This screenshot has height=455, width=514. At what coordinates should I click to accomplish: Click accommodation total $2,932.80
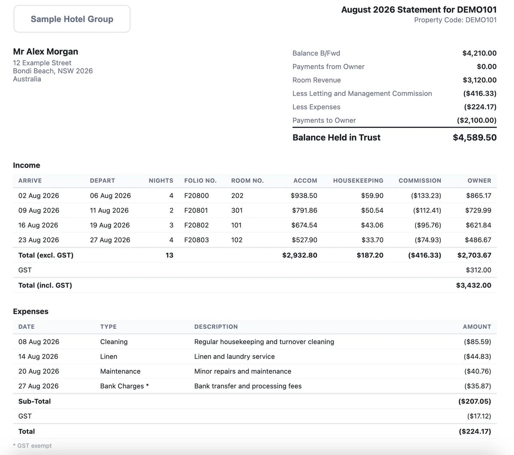pos(300,255)
